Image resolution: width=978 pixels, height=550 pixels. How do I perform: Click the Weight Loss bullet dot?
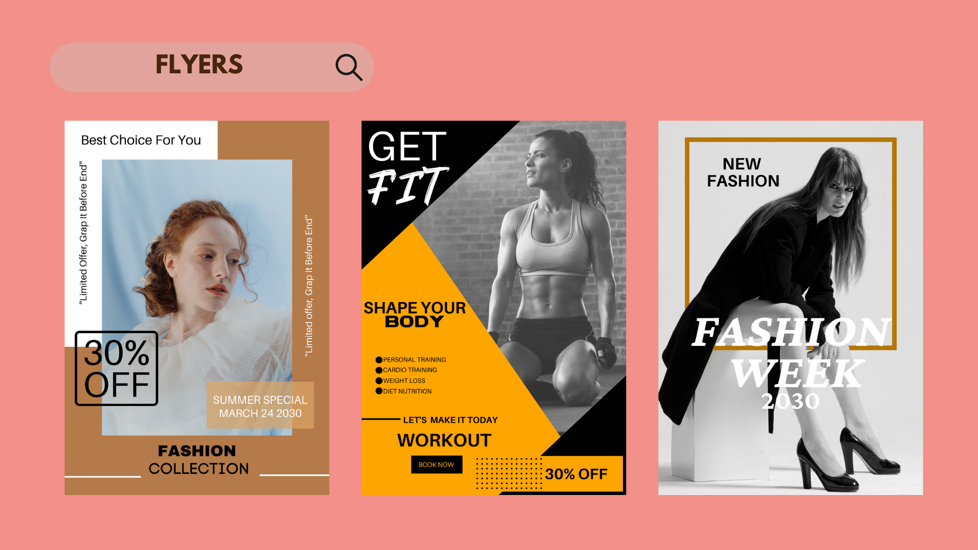(379, 381)
